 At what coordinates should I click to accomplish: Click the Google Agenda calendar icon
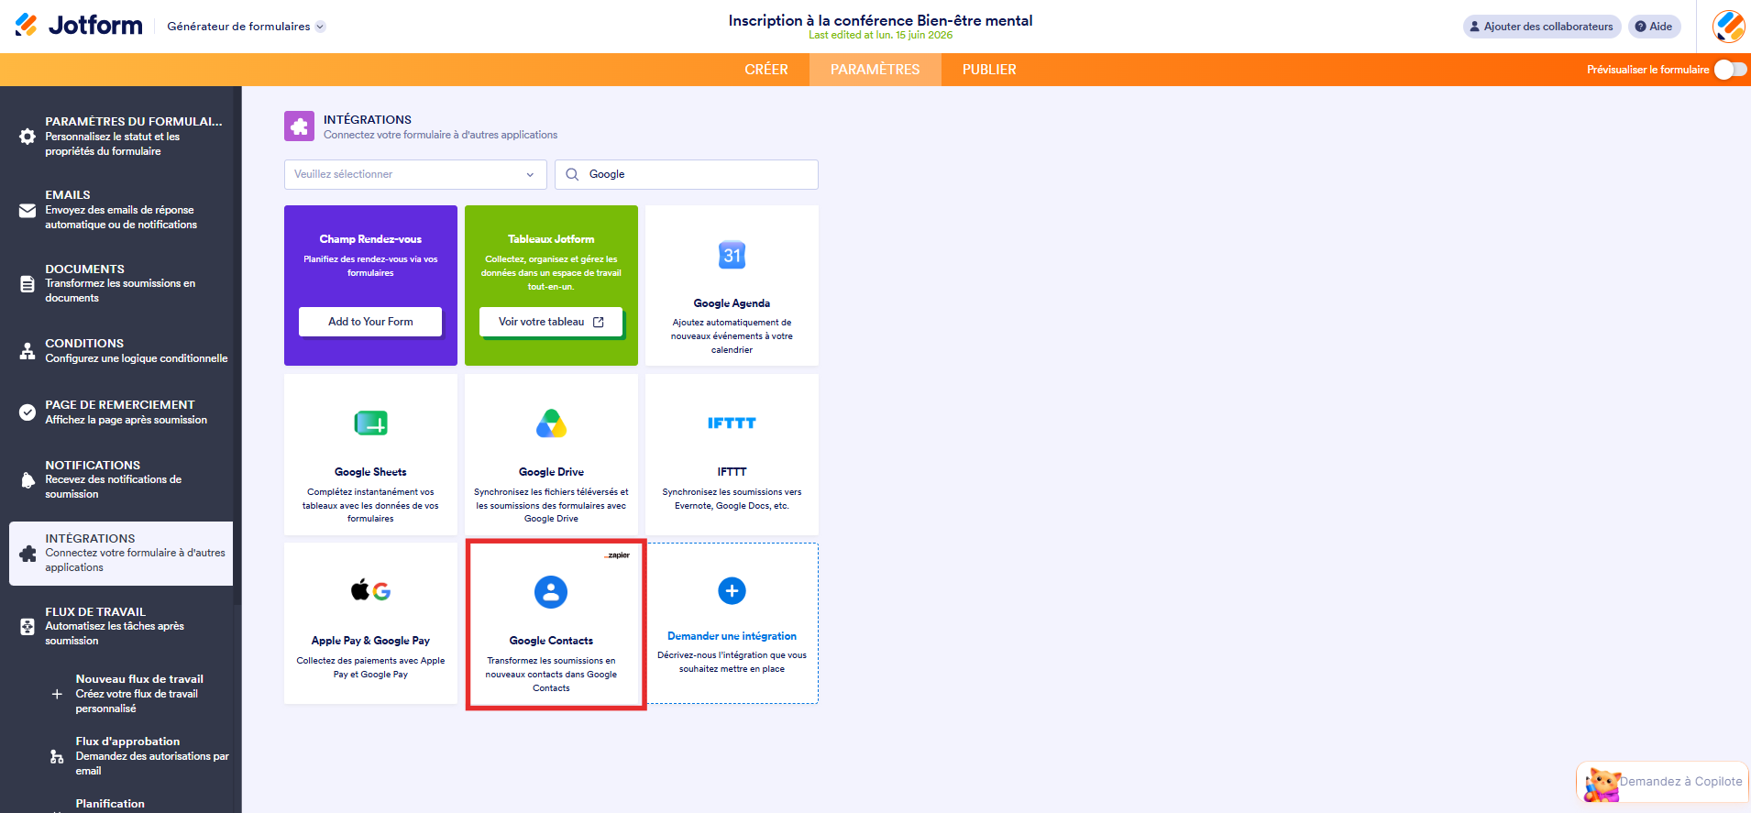[732, 255]
